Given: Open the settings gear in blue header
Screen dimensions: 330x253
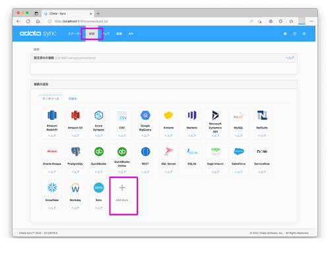Looking at the screenshot, I should [x=285, y=34].
